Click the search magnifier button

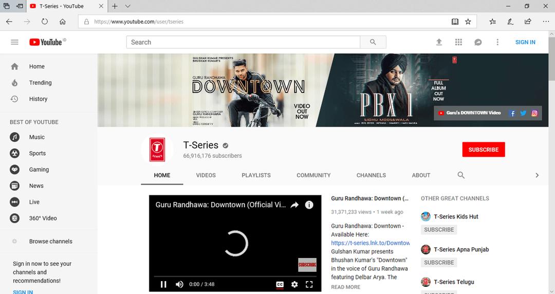coord(373,42)
